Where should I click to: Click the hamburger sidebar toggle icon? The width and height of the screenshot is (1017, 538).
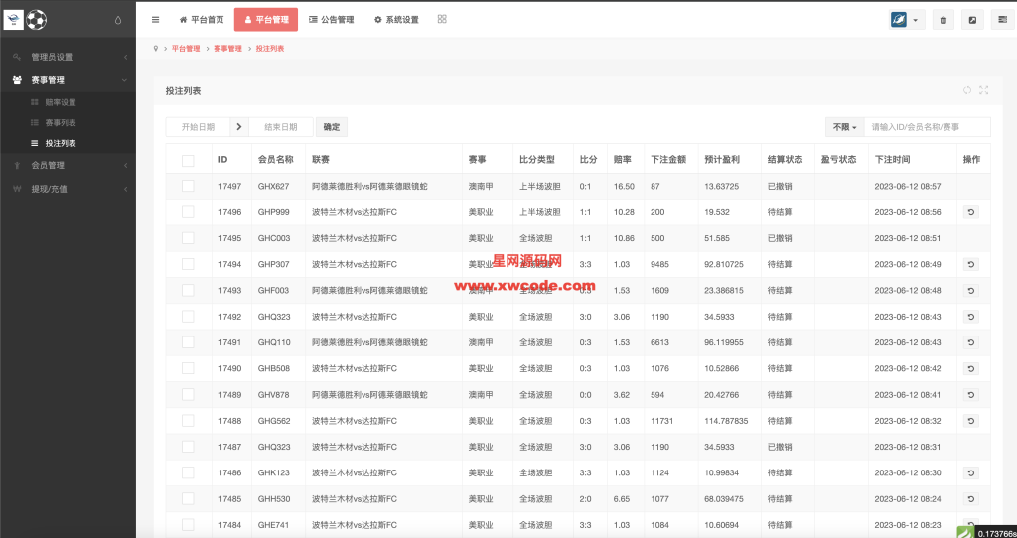coord(155,20)
